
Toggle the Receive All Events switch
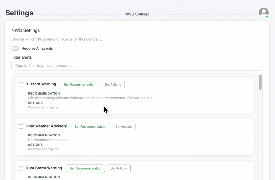coord(15,49)
